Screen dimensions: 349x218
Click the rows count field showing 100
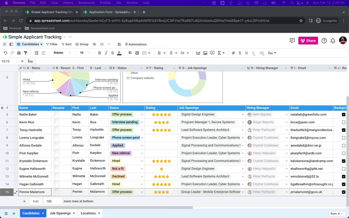(53, 201)
